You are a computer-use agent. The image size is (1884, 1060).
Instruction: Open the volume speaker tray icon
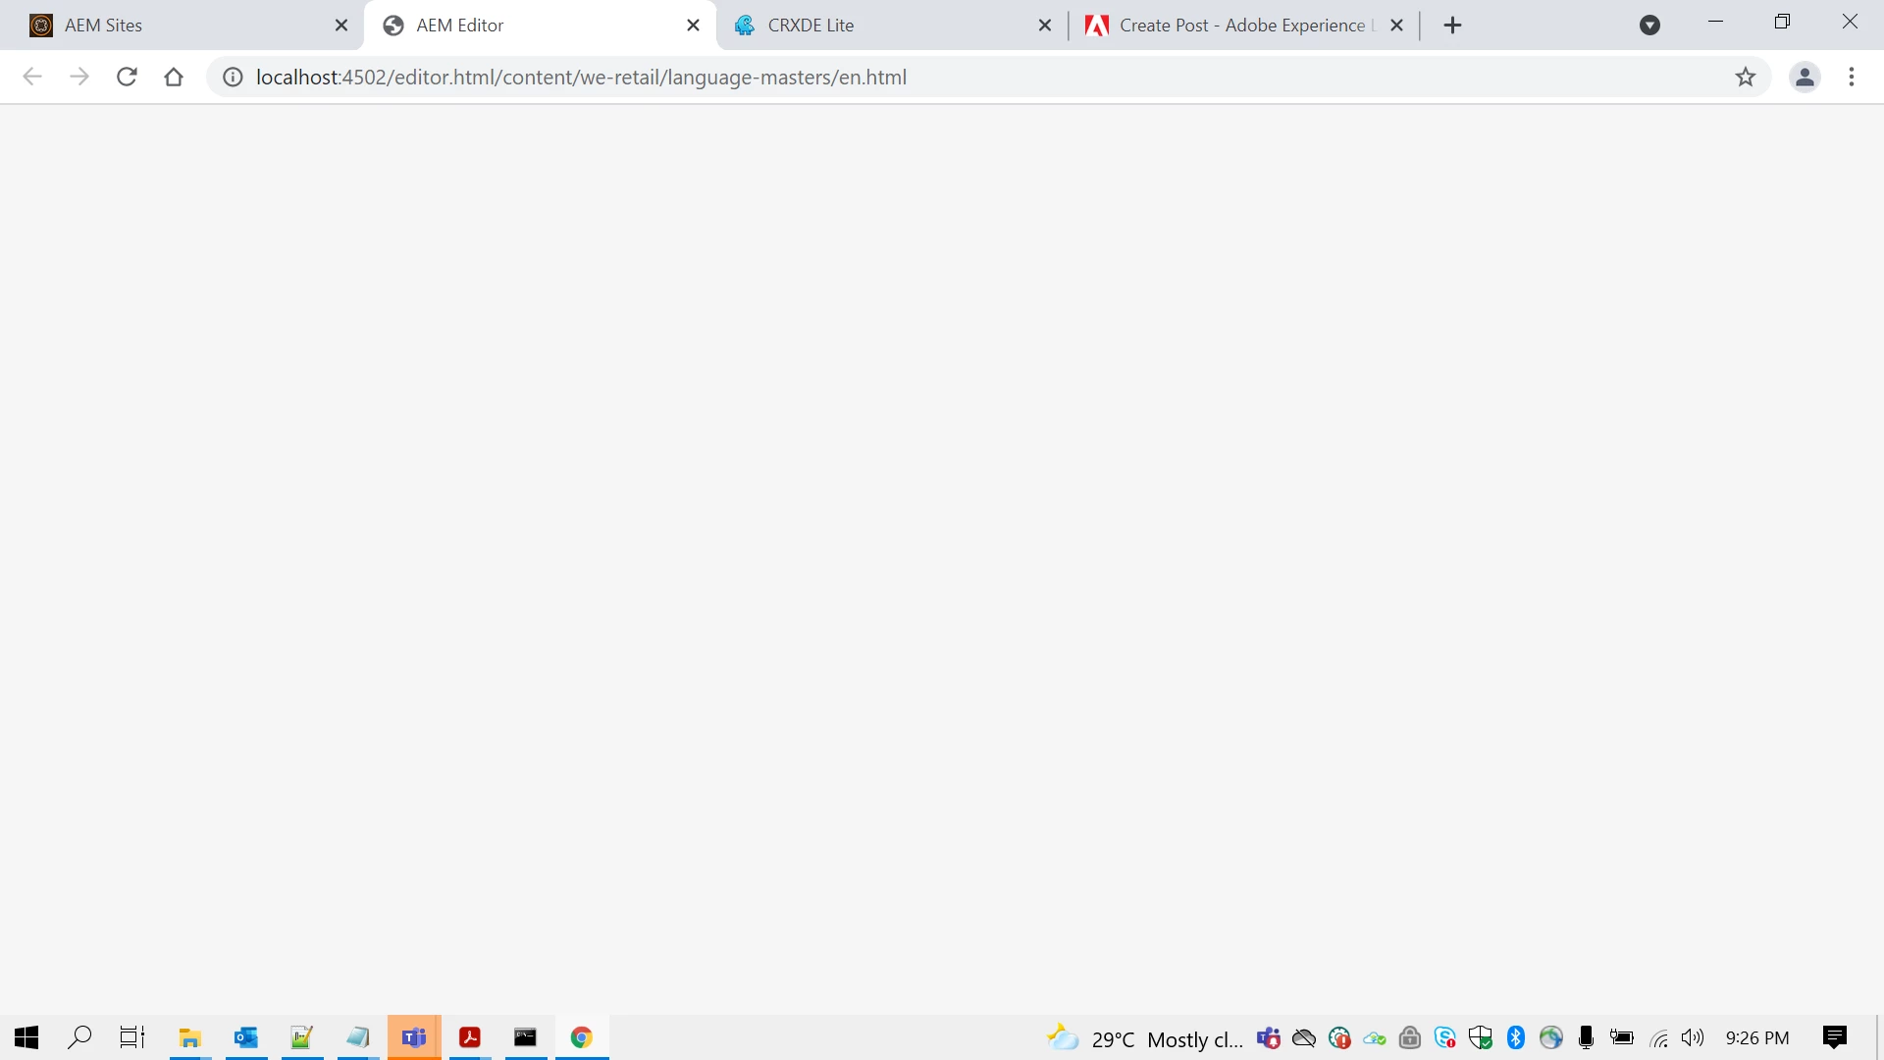pyautogui.click(x=1693, y=1037)
